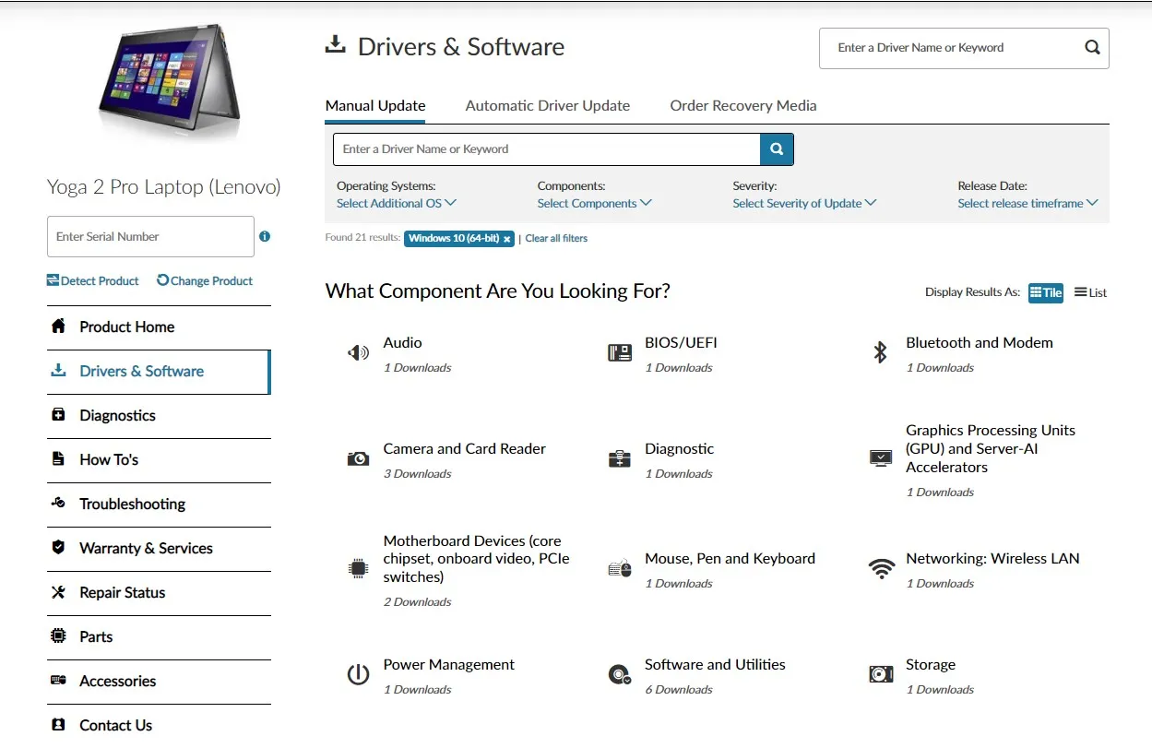Remove the Windows 10 (64-bit) filter tag
This screenshot has width=1152, height=748.
[x=506, y=239]
